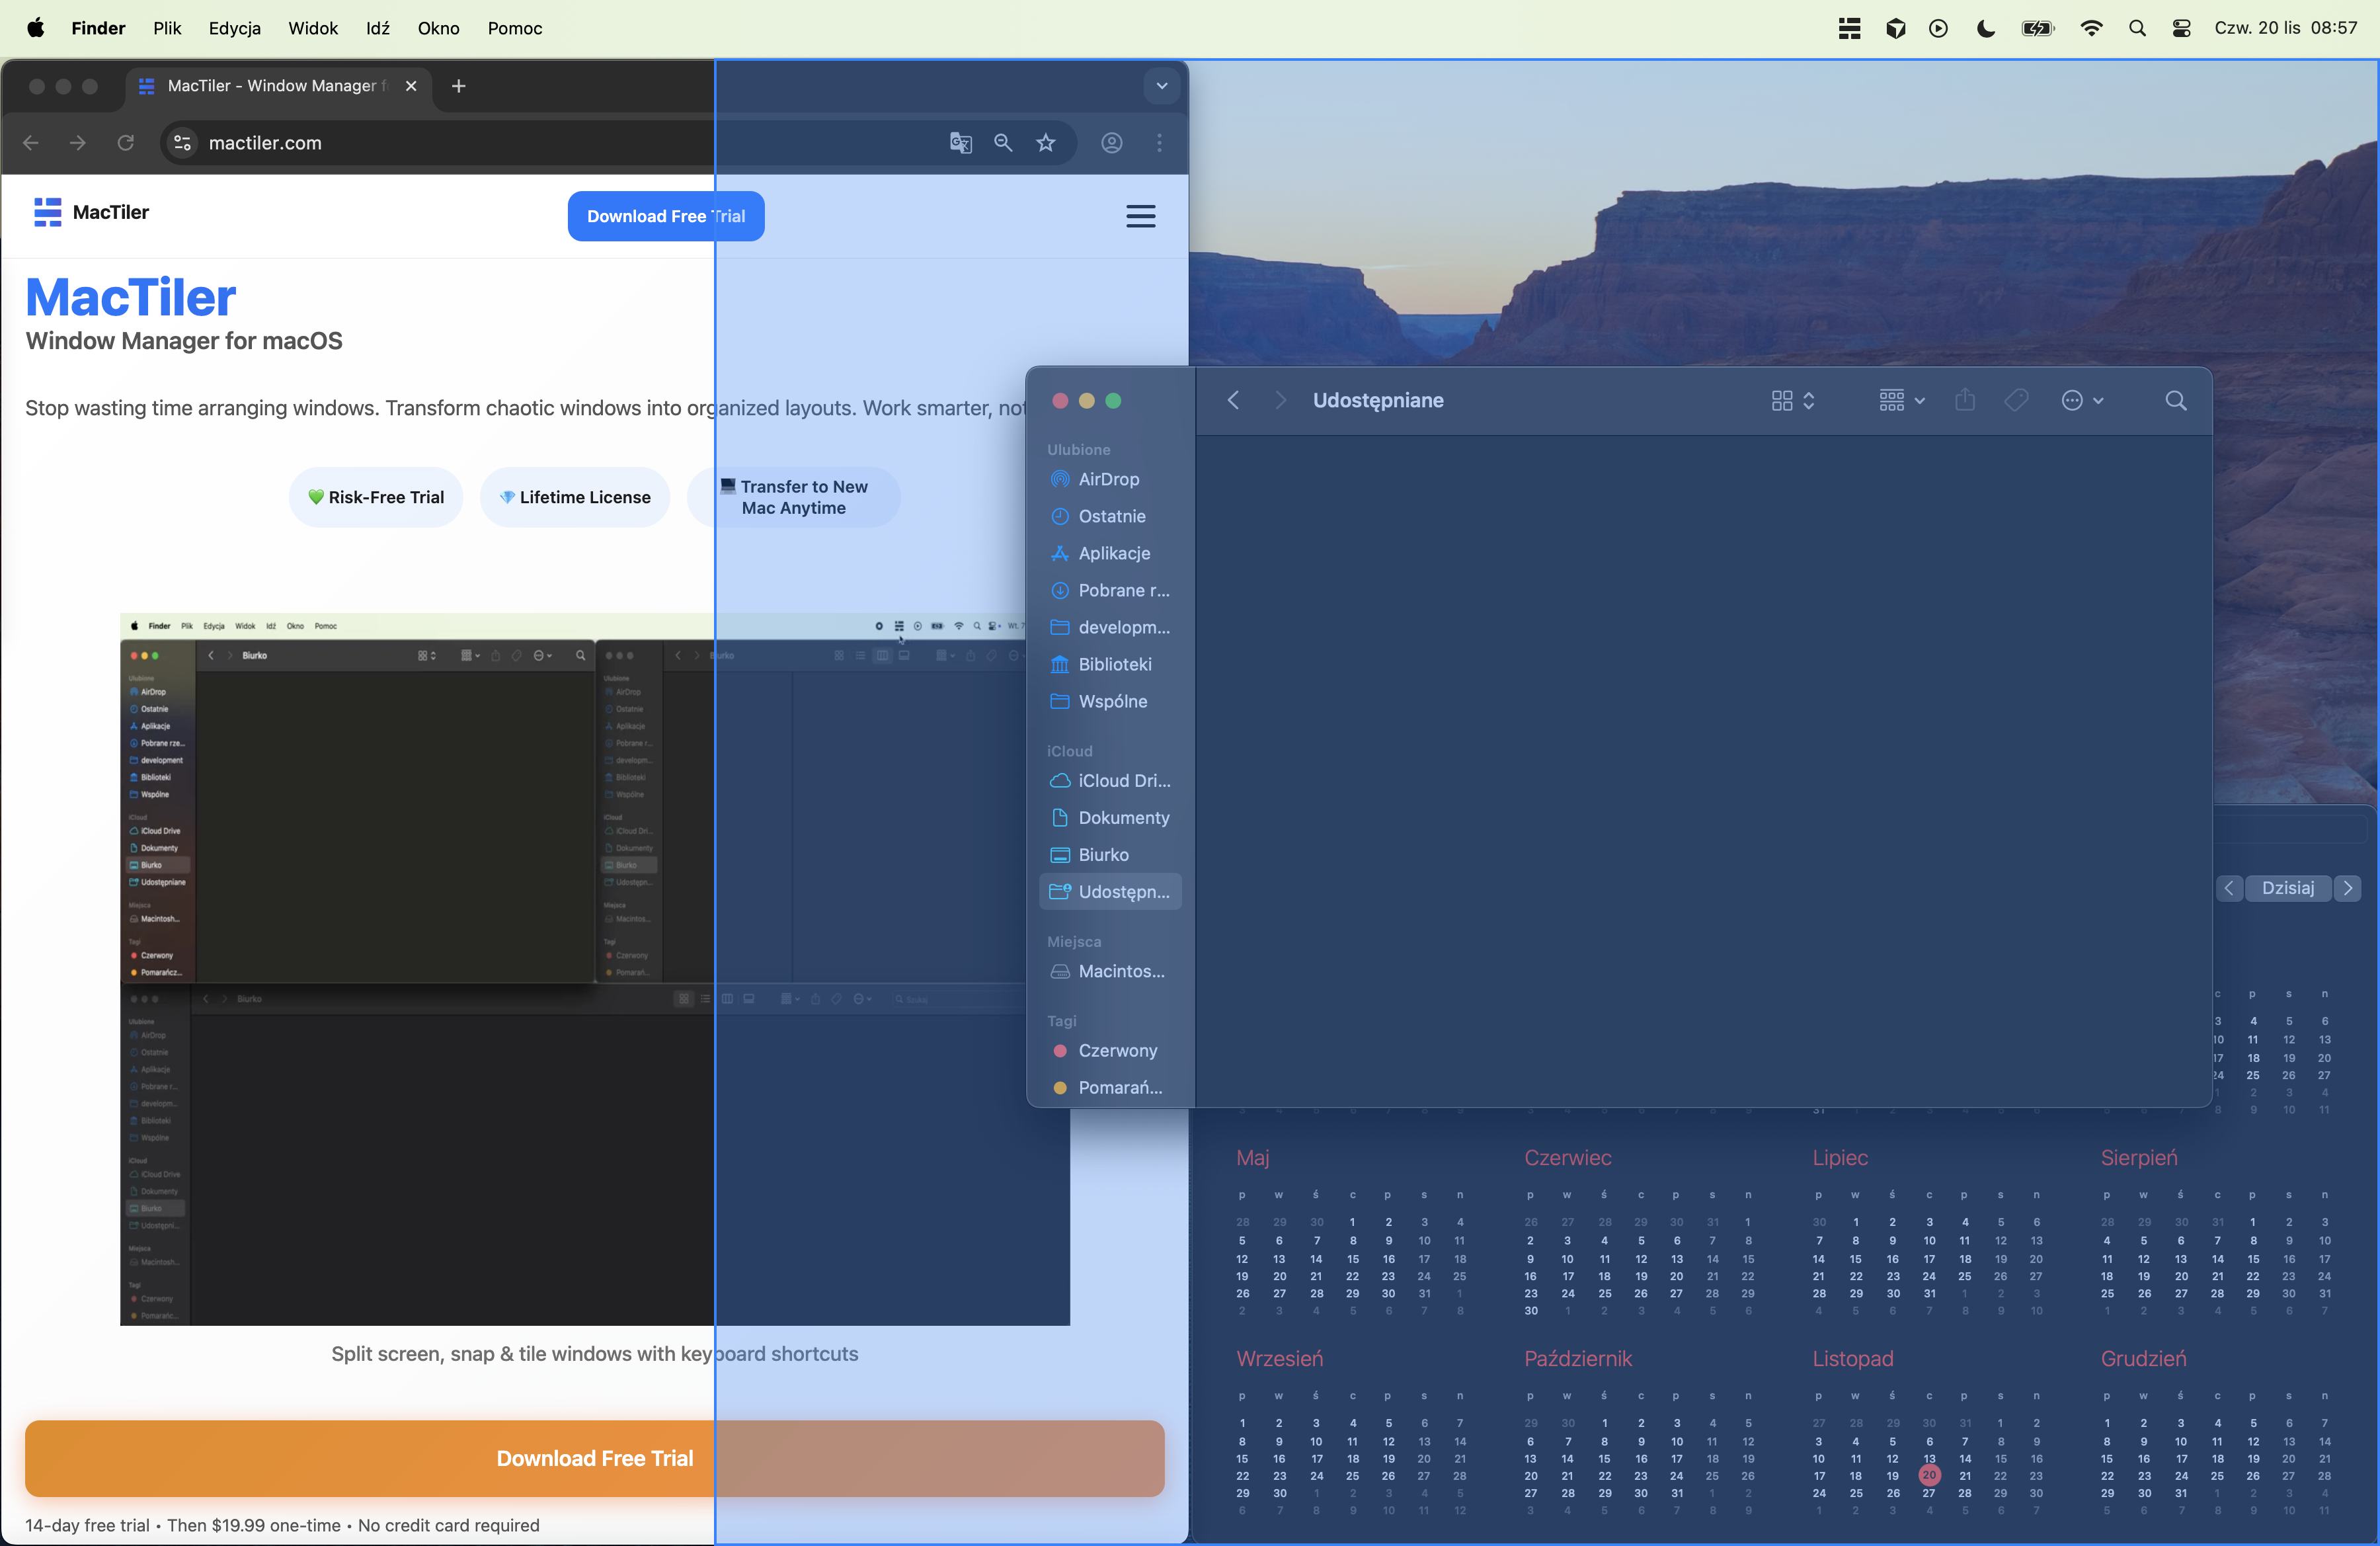
Task: Click the Finder share icon
Action: (1964, 401)
